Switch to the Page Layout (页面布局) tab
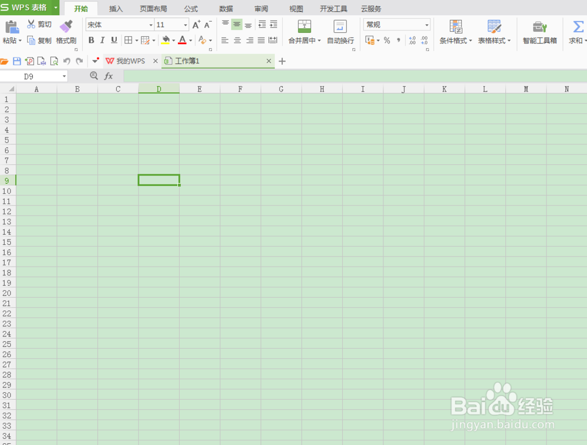The image size is (587, 445). pos(153,9)
